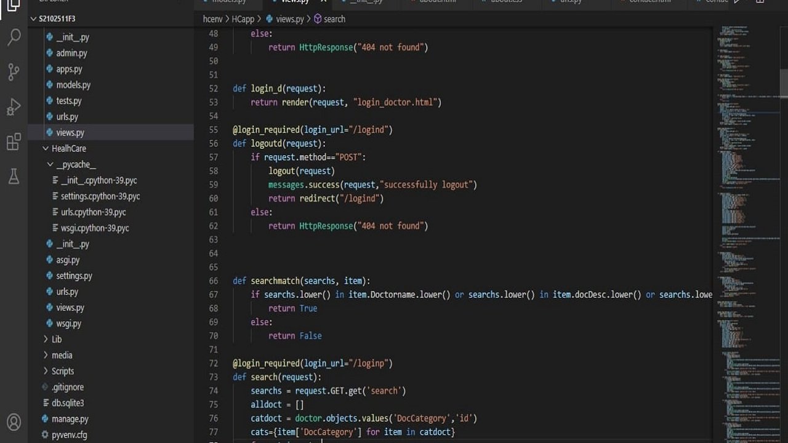
Task: Select the highlighted views.py file in explorer
Action: pos(111,133)
